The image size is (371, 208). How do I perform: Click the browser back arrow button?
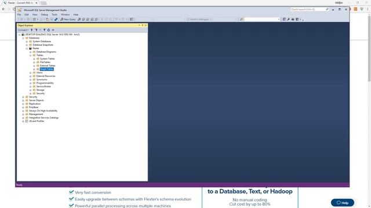pyautogui.click(x=3, y=9)
